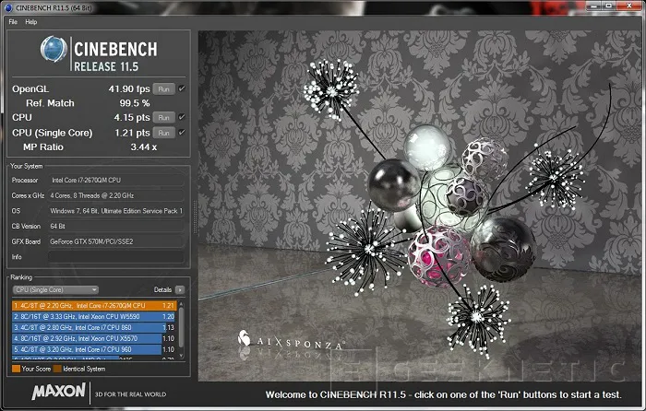Click the ranking list scrollbar thumb

click(x=181, y=325)
